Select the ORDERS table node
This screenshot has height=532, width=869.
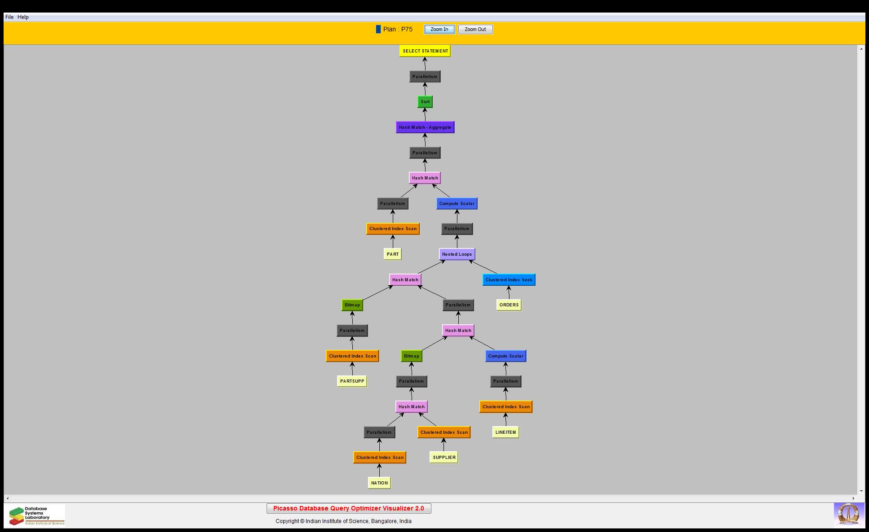click(x=509, y=305)
